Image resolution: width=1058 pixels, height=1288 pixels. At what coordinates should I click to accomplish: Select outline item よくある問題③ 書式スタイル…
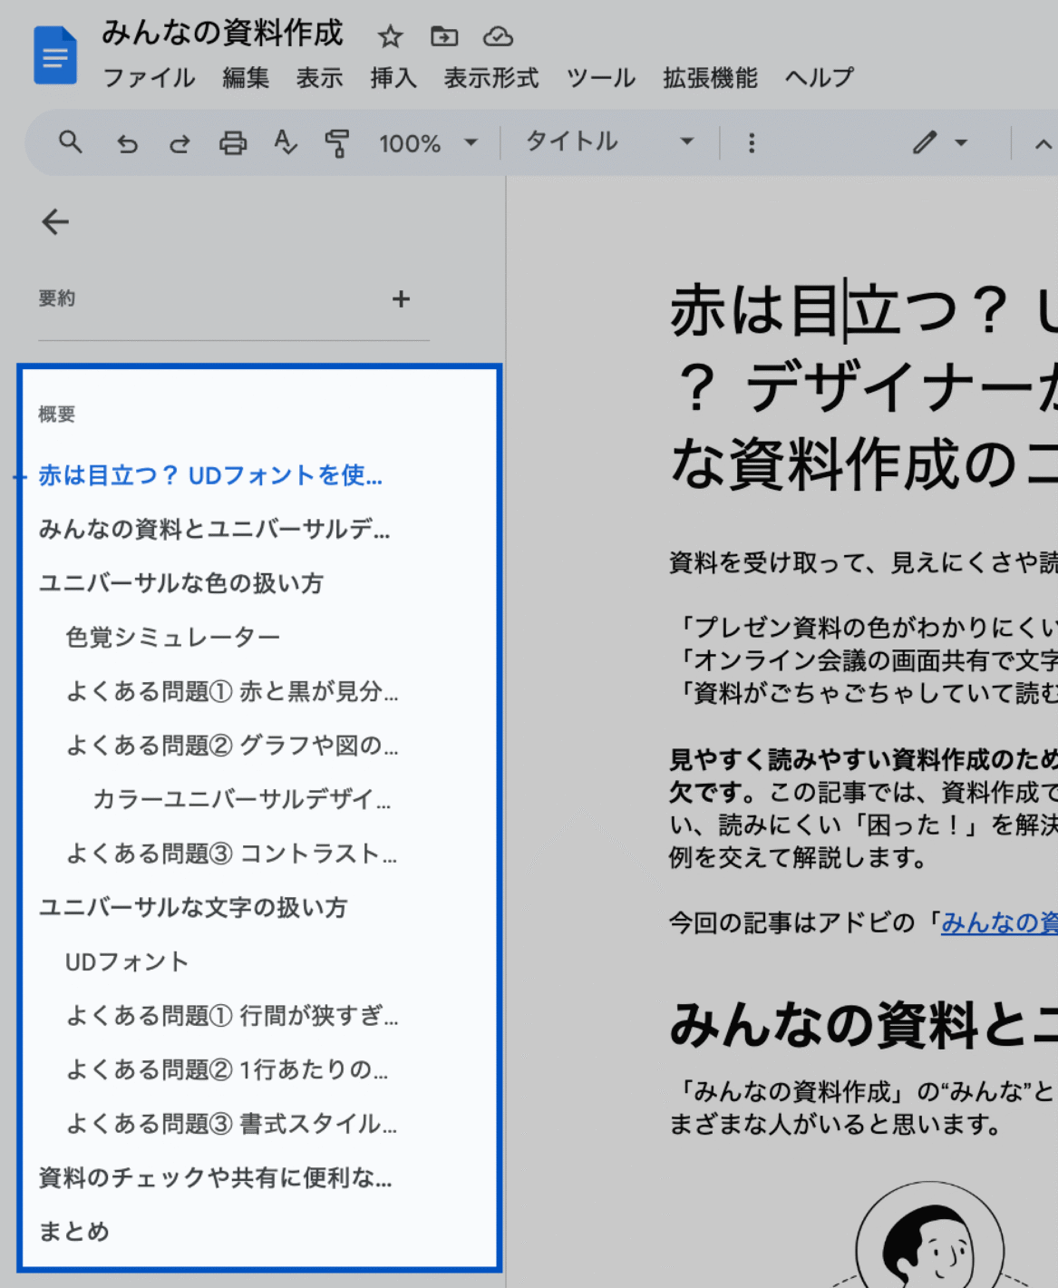(231, 1124)
